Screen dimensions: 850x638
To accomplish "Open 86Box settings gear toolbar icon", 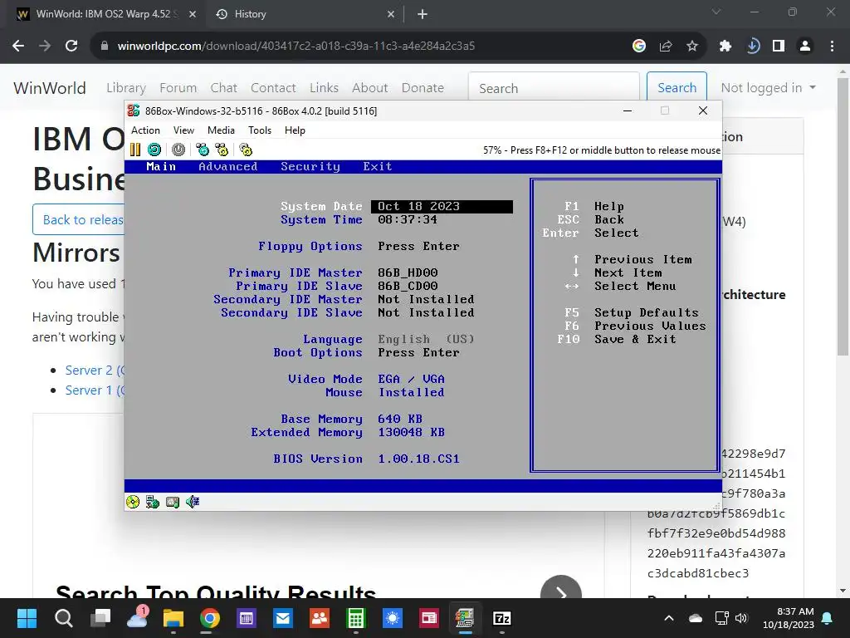I will pyautogui.click(x=246, y=150).
